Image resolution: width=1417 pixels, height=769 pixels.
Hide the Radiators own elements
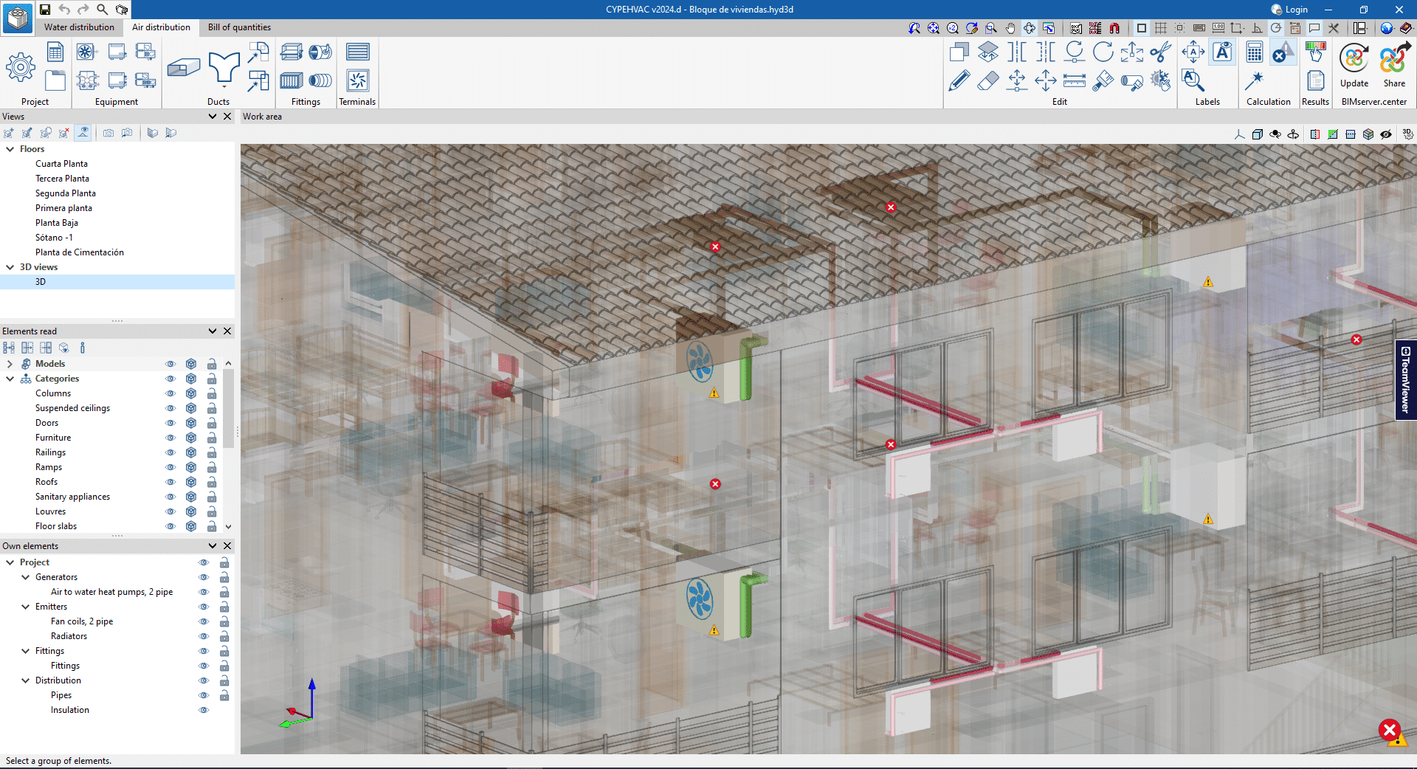(204, 636)
